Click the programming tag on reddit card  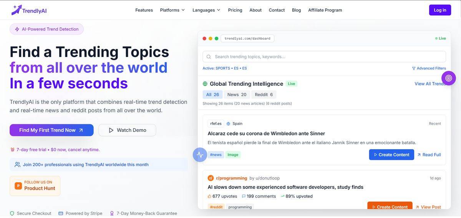pos(240,207)
